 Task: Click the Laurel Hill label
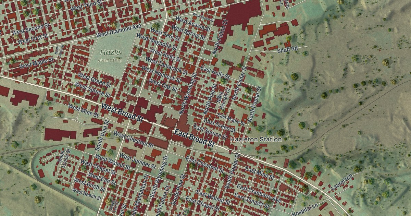(341, 183)
